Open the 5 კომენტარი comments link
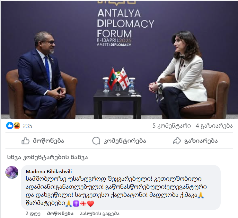 (x=172, y=126)
